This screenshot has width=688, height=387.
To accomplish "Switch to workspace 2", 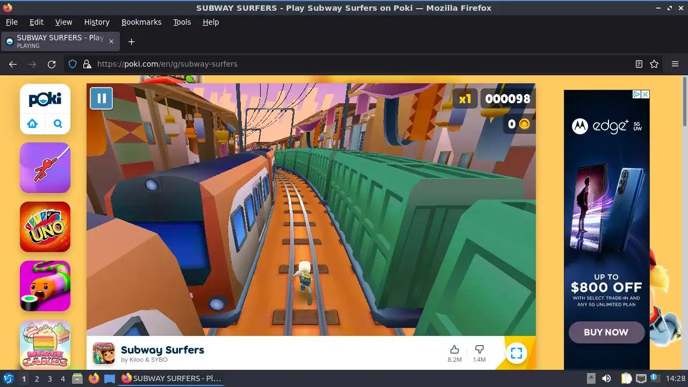I will [37, 379].
